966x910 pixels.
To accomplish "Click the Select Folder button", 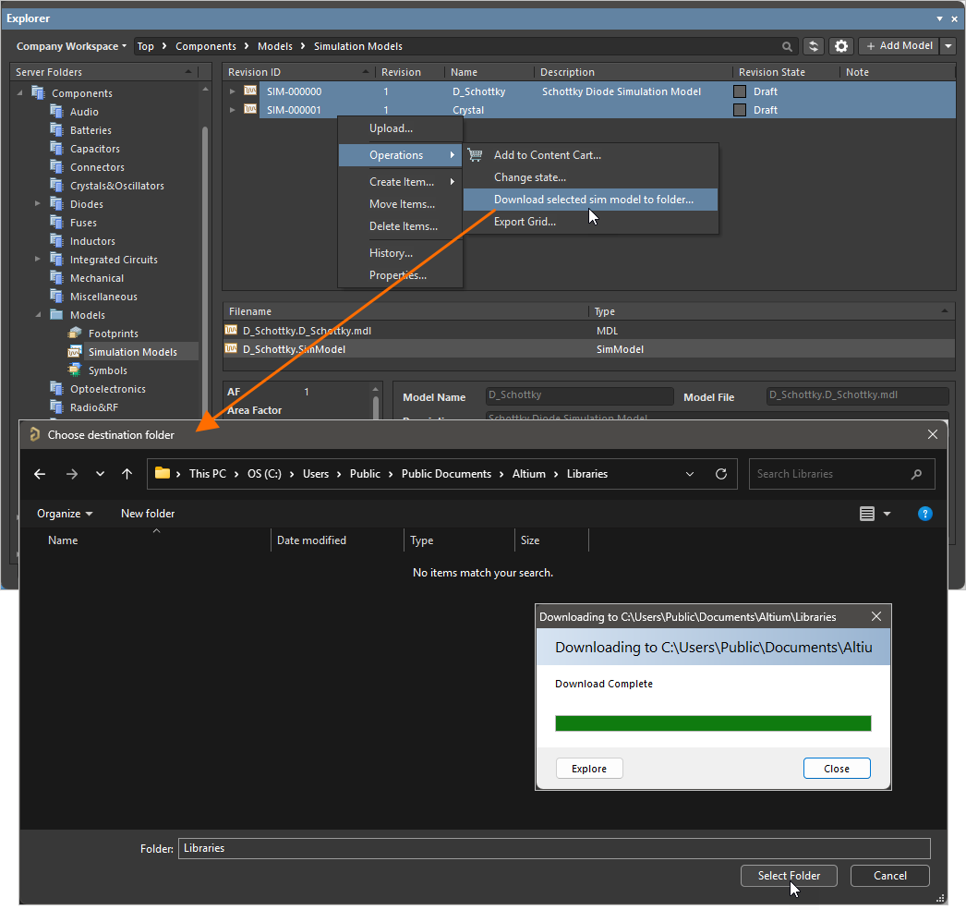I will point(789,876).
